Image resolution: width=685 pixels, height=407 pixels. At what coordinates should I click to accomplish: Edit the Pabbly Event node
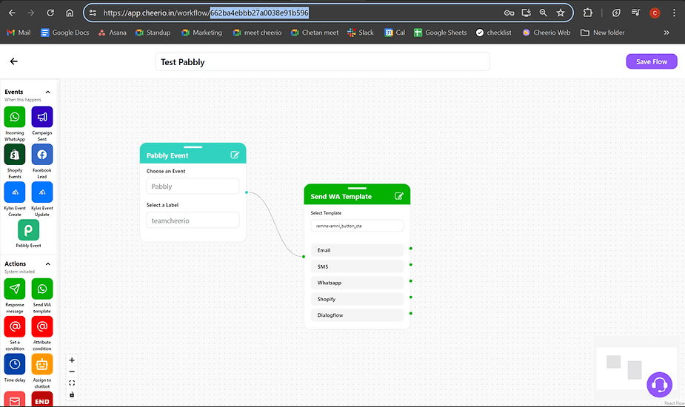coord(235,155)
